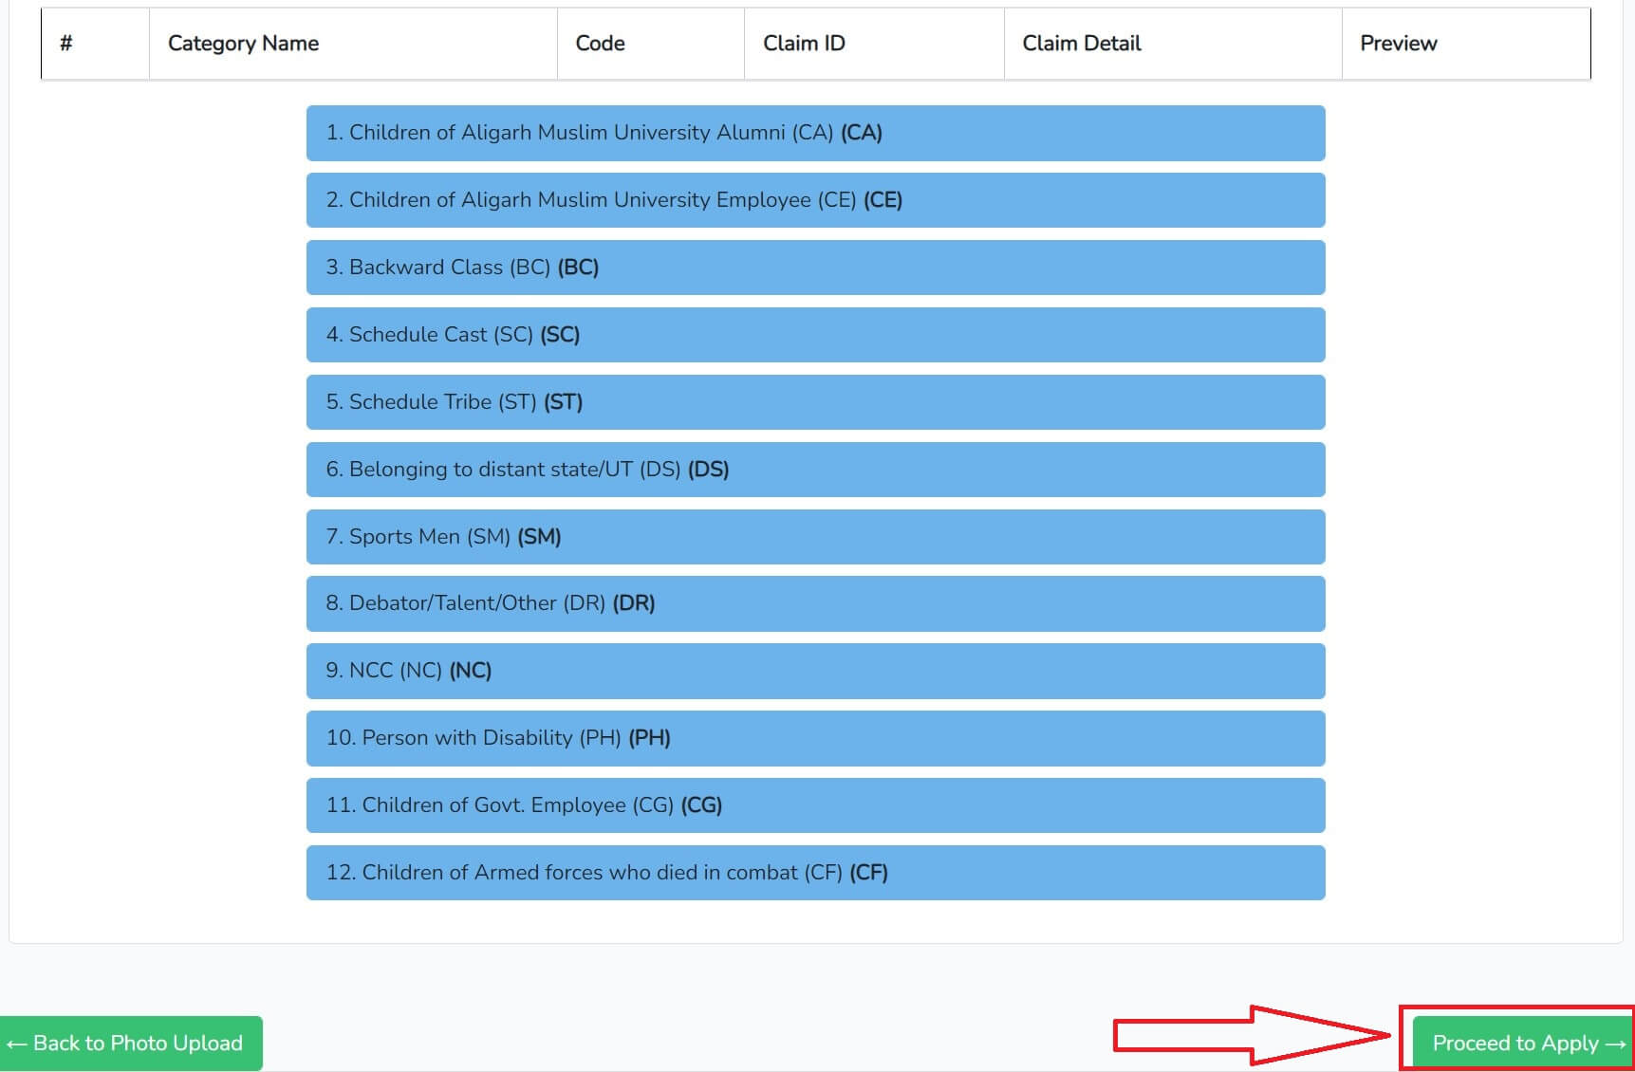Viewport: 1635px width, 1072px height.
Task: Select Backward Class (BC) category
Action: coord(815,268)
